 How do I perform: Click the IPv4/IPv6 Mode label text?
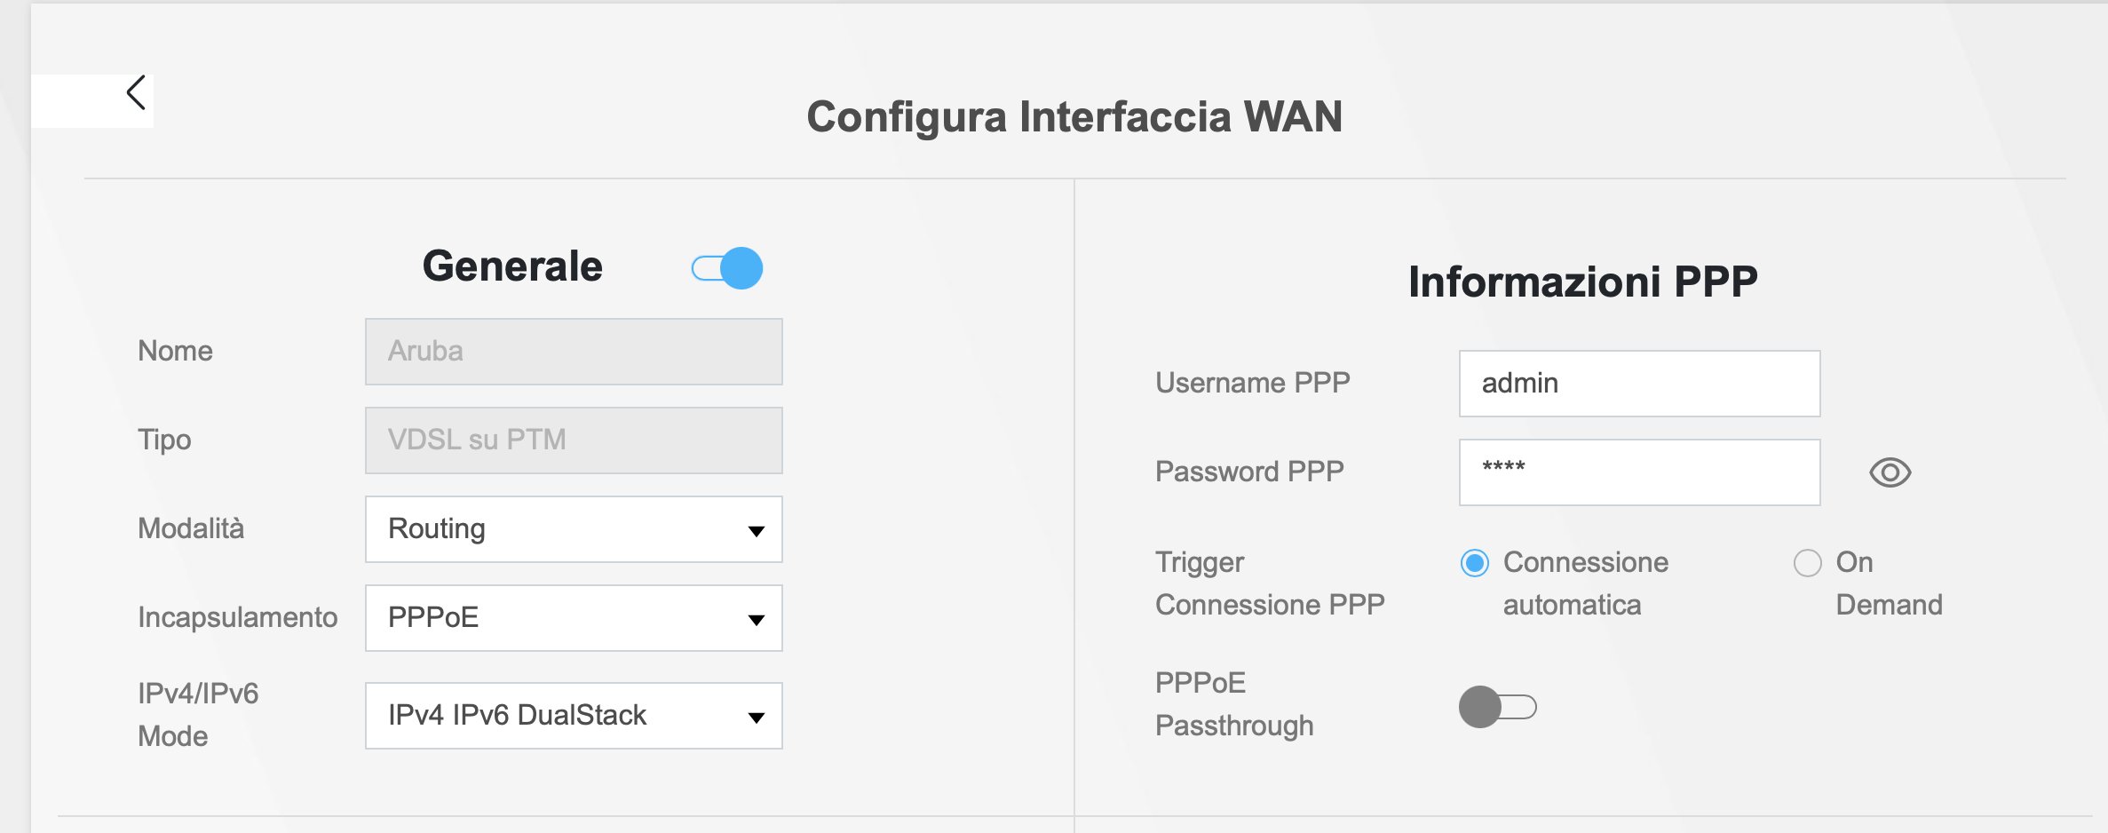click(198, 715)
